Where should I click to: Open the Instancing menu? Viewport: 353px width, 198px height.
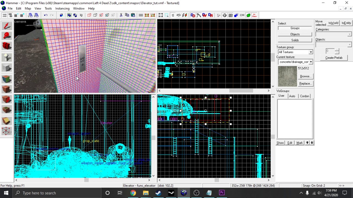[x=62, y=9]
